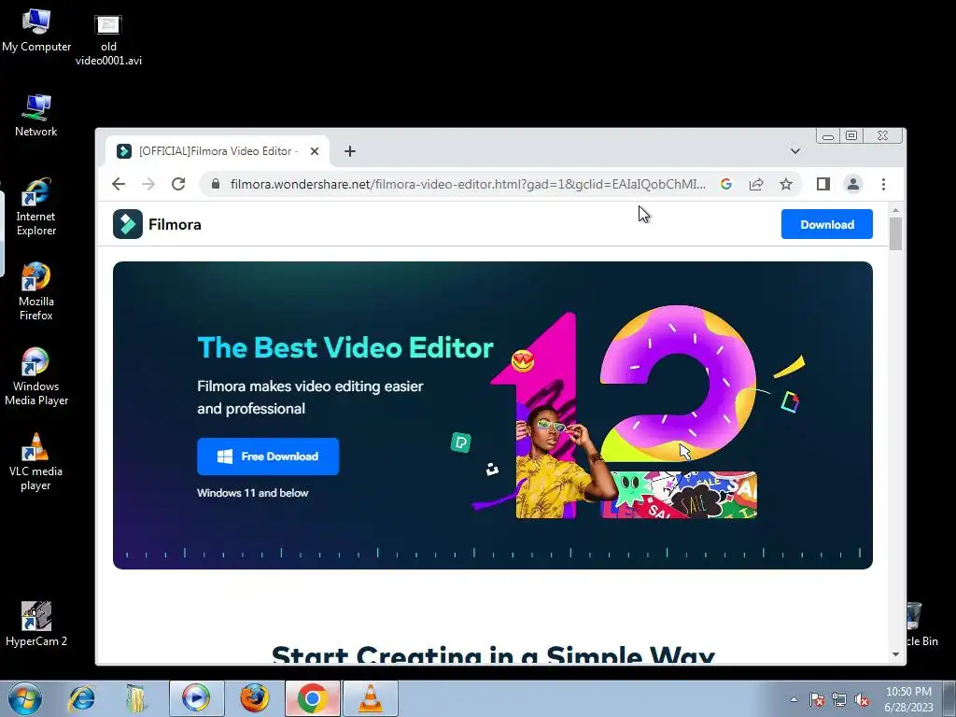Click the Chrome back arrow
Viewport: 956px width, 717px height.
point(119,184)
